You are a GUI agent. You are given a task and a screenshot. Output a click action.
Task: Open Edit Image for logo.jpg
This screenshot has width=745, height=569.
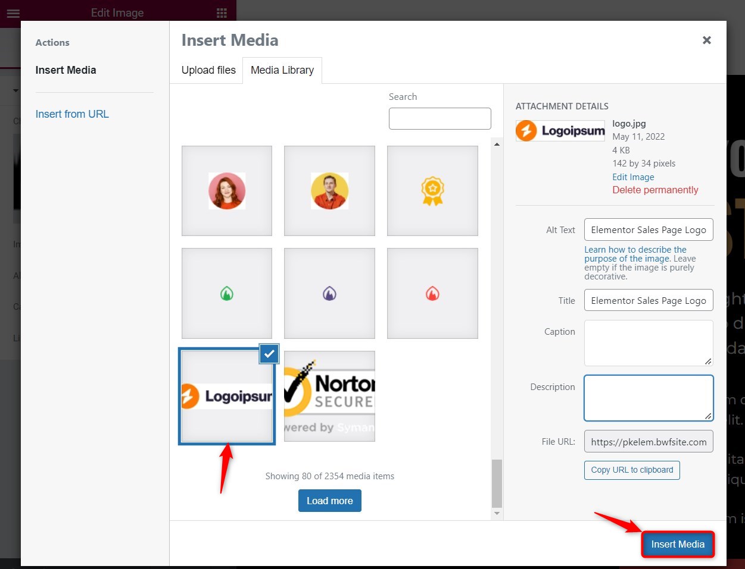tap(632, 177)
